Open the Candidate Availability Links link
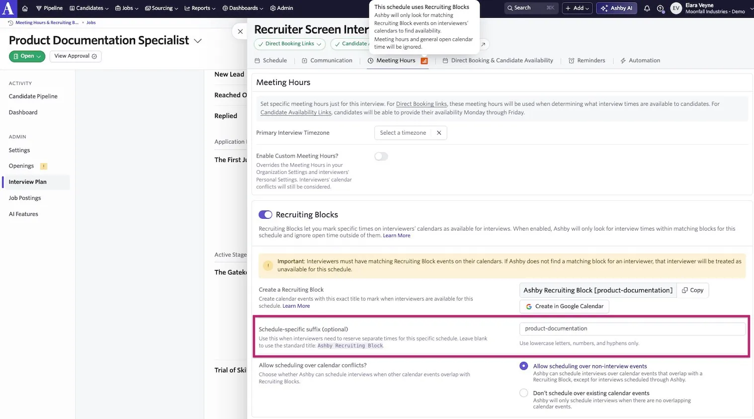The height and width of the screenshot is (419, 754). pyautogui.click(x=296, y=113)
